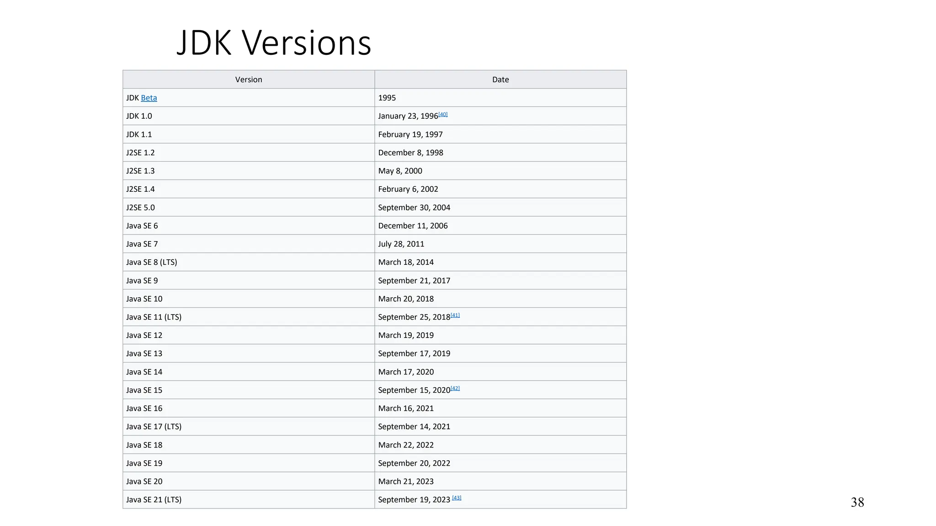Image resolution: width=936 pixels, height=526 pixels.
Task: Click the Java SE 18 cell
Action: coord(249,445)
